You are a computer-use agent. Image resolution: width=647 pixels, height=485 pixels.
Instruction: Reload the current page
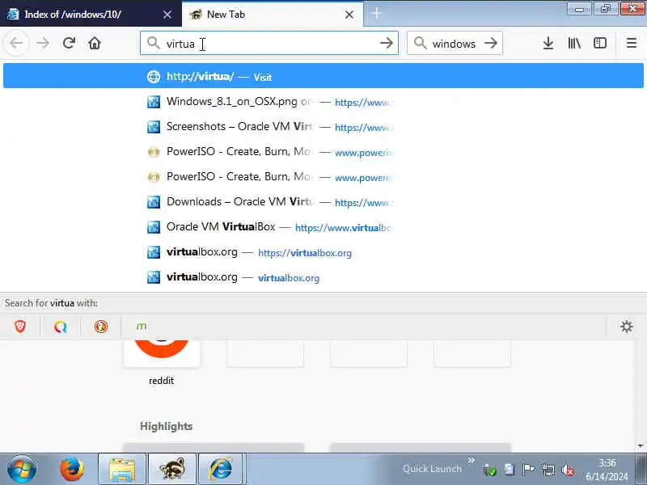click(69, 43)
